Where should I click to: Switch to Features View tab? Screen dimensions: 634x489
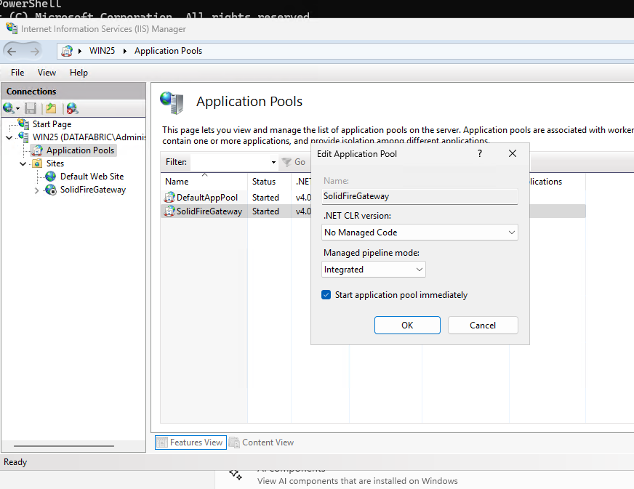[x=190, y=442]
